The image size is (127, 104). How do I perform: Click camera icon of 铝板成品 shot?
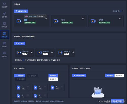[x=40, y=53]
